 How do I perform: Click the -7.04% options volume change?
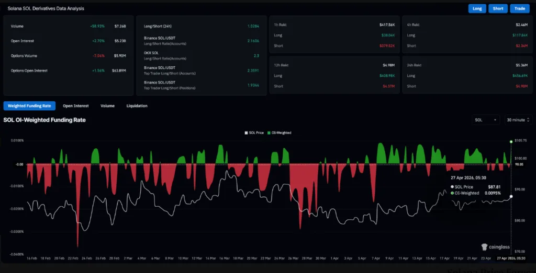(x=98, y=56)
